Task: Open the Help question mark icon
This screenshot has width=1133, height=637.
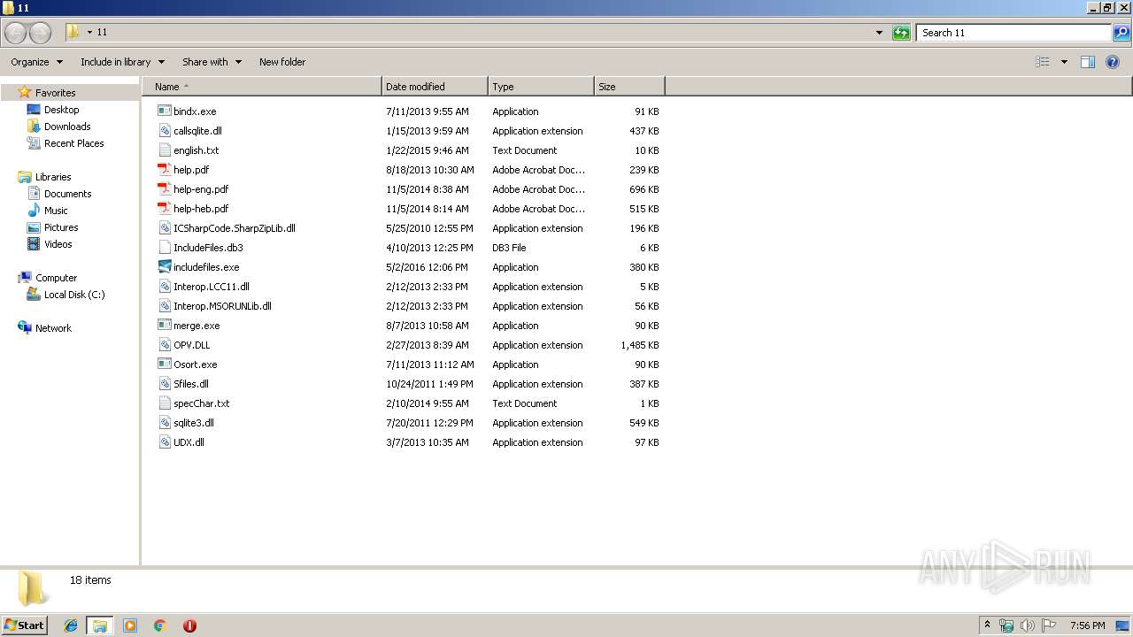Action: [x=1113, y=62]
